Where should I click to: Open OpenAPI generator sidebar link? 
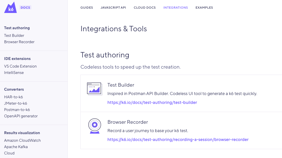coord(21,116)
